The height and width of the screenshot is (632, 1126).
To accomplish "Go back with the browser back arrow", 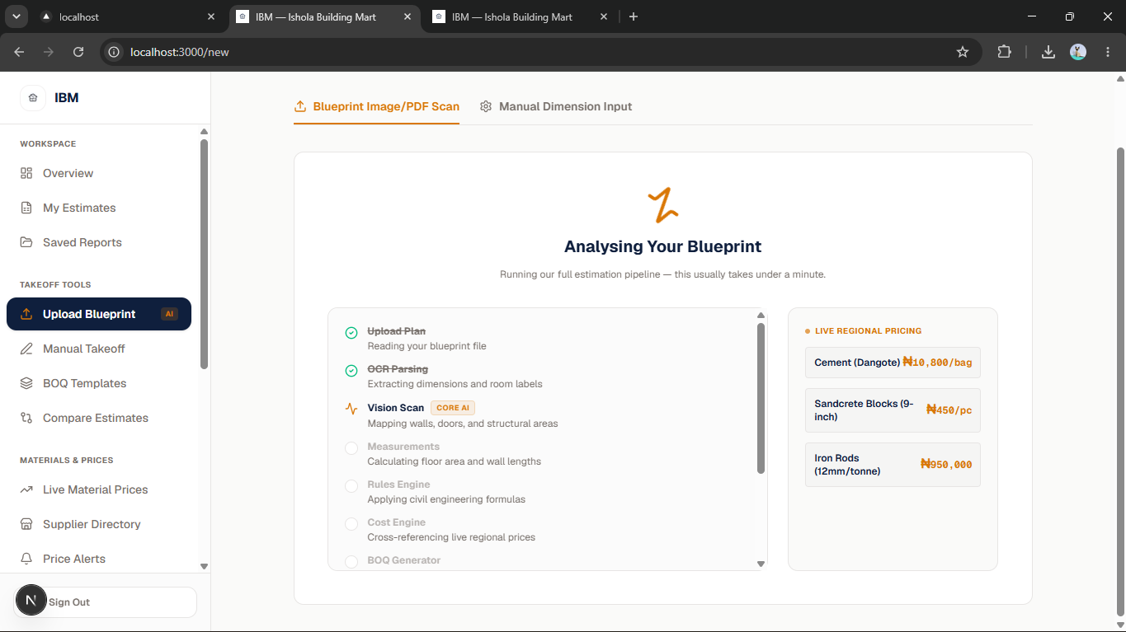I will pyautogui.click(x=19, y=52).
